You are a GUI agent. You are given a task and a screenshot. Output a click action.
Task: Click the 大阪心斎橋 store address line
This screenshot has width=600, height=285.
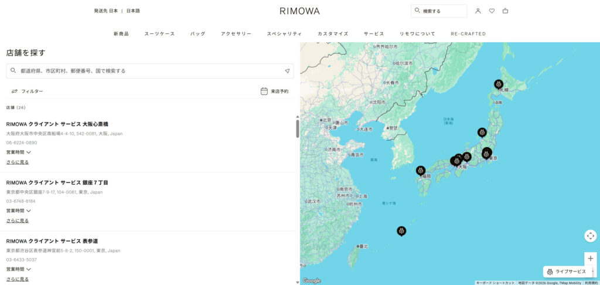click(x=64, y=134)
